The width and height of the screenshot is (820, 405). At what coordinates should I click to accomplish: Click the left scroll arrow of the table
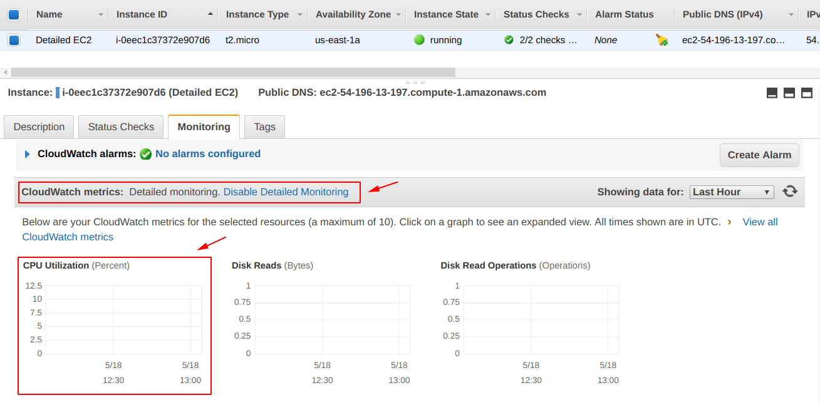[5, 73]
